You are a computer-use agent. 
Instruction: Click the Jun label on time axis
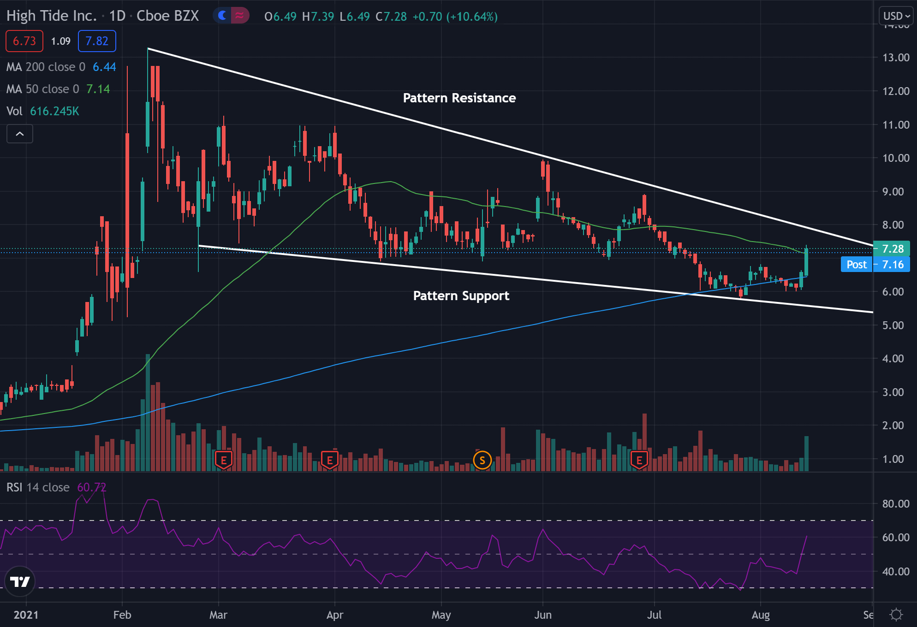click(x=543, y=615)
